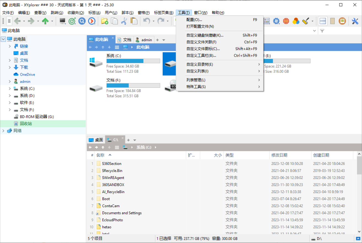
Task: Sort the list by the 修改日期 column
Action: pos(279,155)
